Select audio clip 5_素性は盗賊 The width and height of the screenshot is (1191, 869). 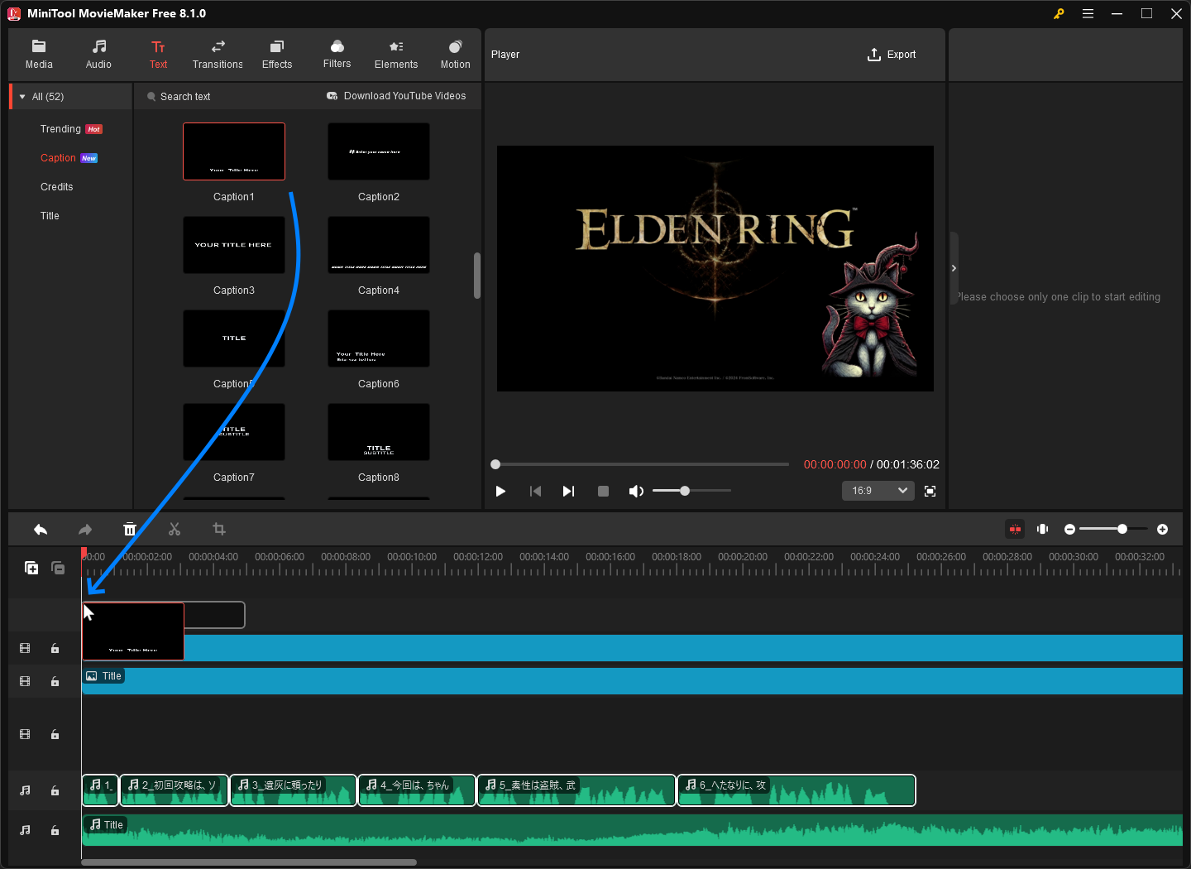(576, 790)
